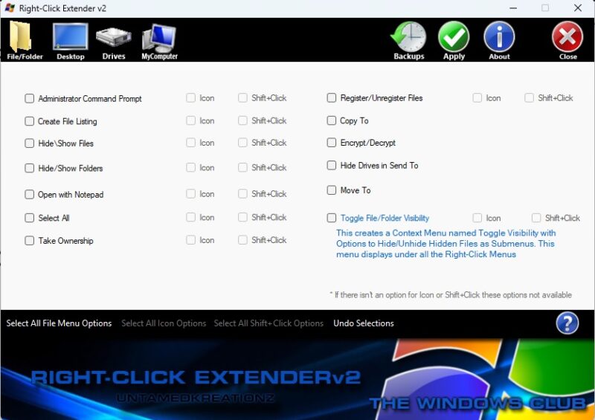Screen dimensions: 595x420
Task: Enable Open with Notepad checkbox
Action: click(x=29, y=194)
